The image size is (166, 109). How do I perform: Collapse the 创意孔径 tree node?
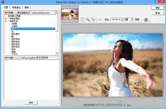click(6, 21)
